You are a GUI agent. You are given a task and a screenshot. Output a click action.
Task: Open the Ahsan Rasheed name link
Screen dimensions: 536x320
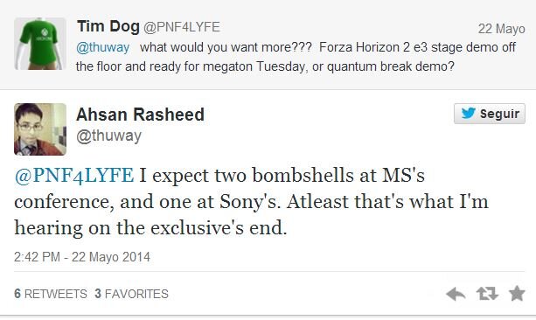pos(140,115)
